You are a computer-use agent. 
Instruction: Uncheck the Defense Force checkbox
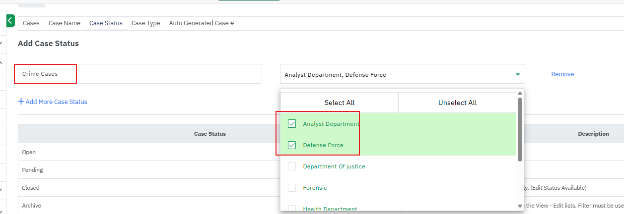pyautogui.click(x=292, y=145)
